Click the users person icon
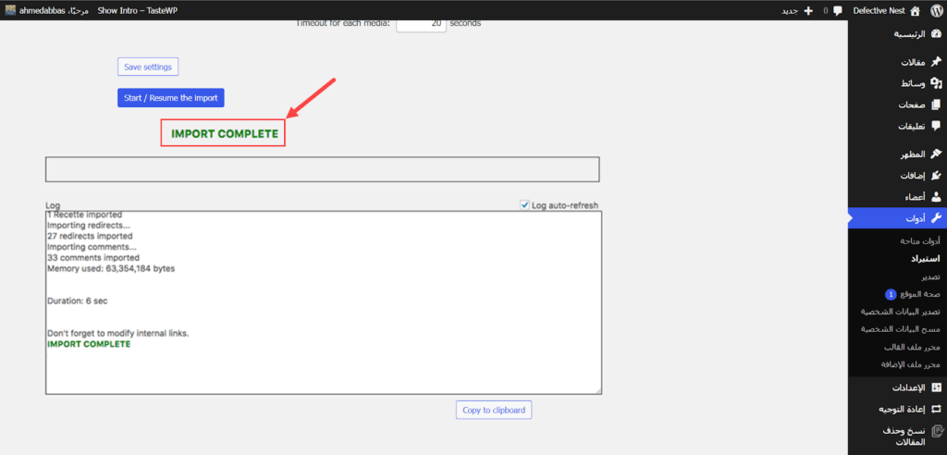 936,196
